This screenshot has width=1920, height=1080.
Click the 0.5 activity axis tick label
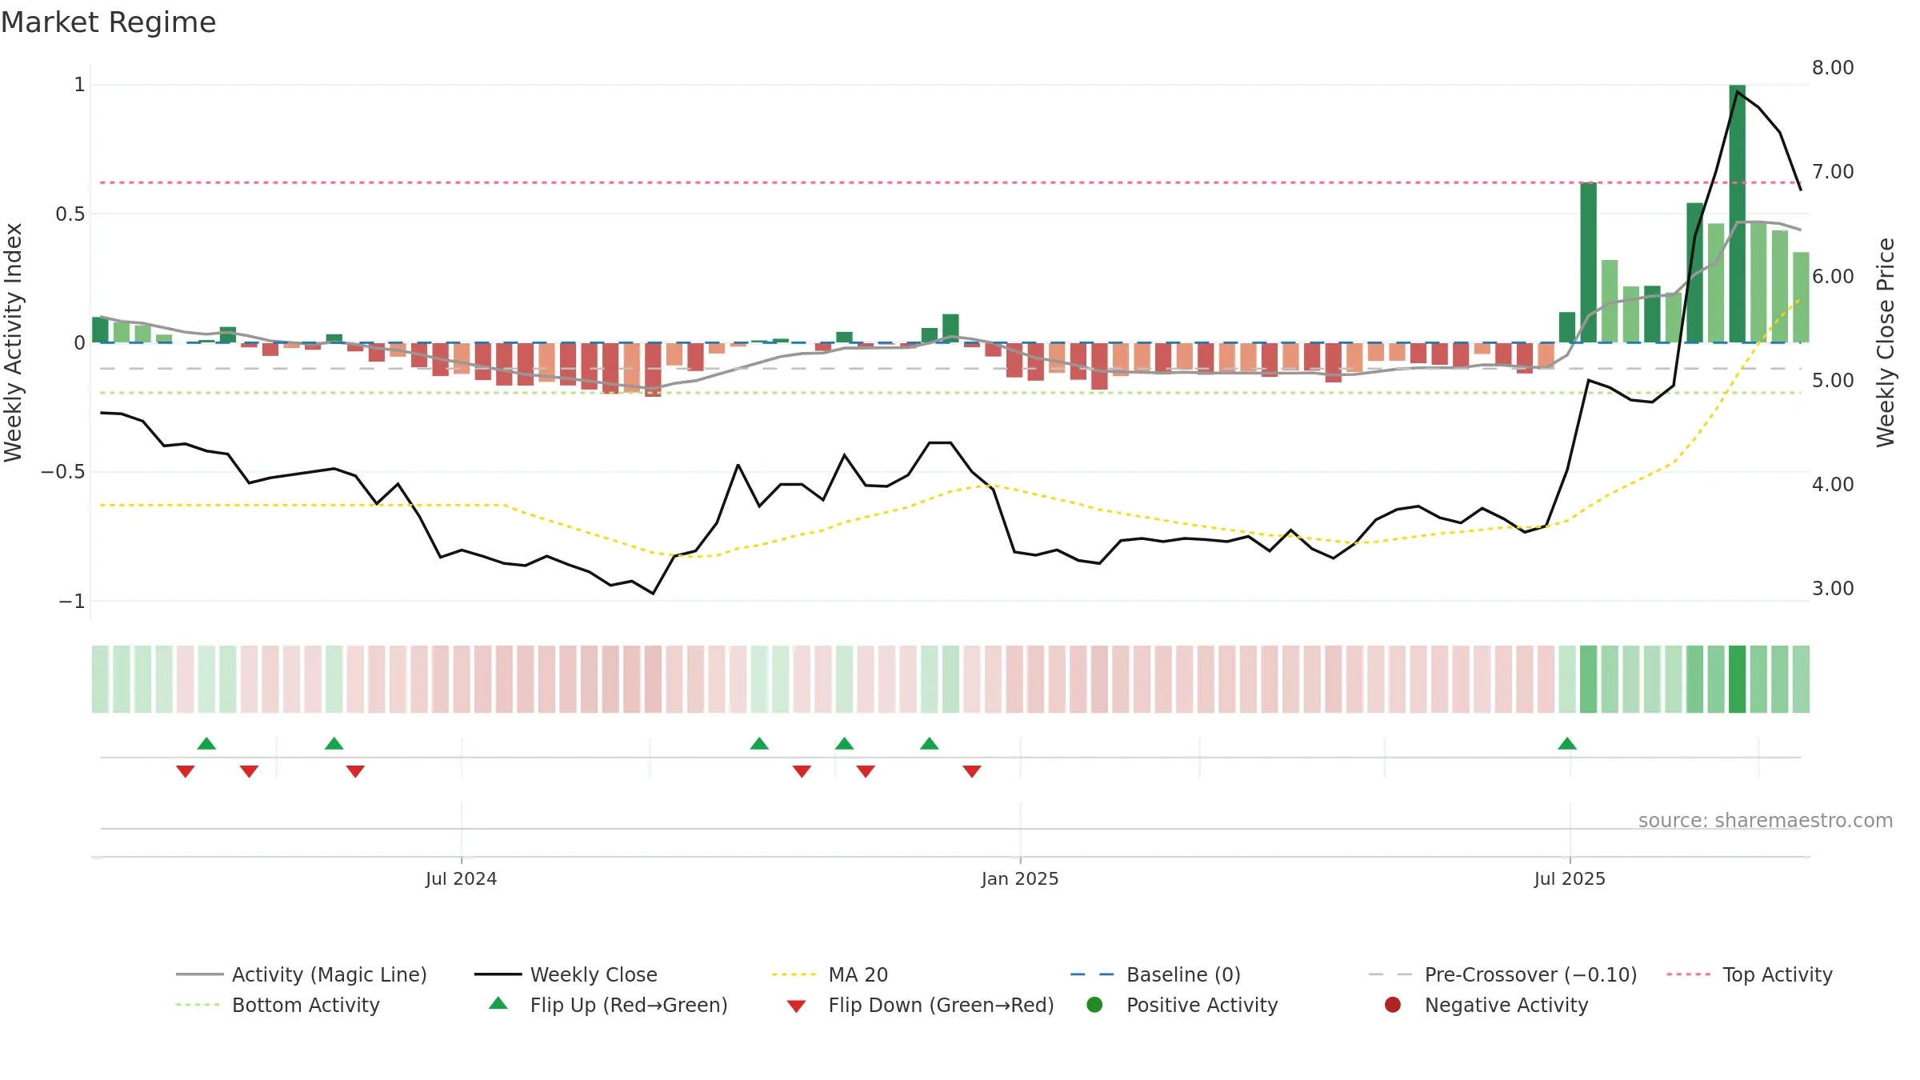click(70, 214)
